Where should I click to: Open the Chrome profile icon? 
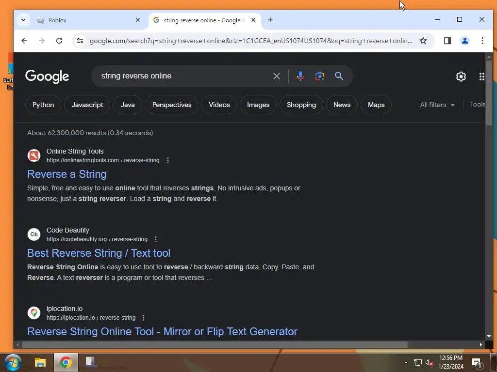tap(464, 41)
